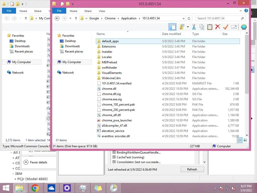This screenshot has width=257, height=193.
Task: Select the chrome_pwa_launcher application
Action: point(168,120)
